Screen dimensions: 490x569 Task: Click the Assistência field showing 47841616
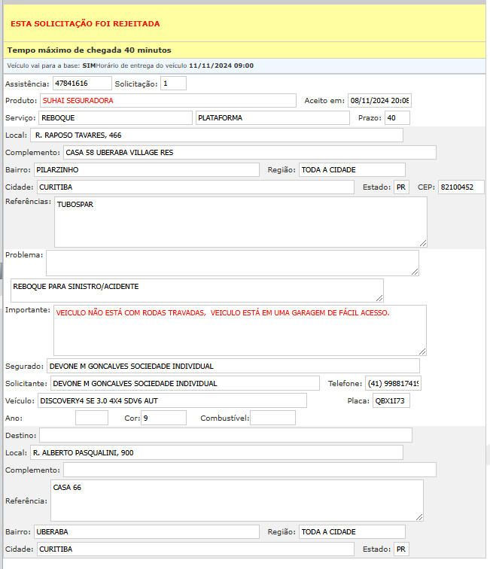[x=81, y=84]
